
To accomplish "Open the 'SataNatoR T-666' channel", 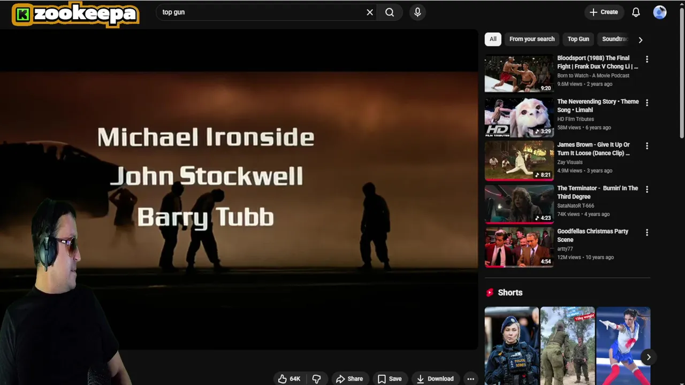I will point(575,206).
